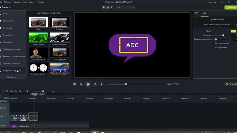Viewport: 237px width, 133px height.
Task: Click the timeline copy icon
Action: 11,91
